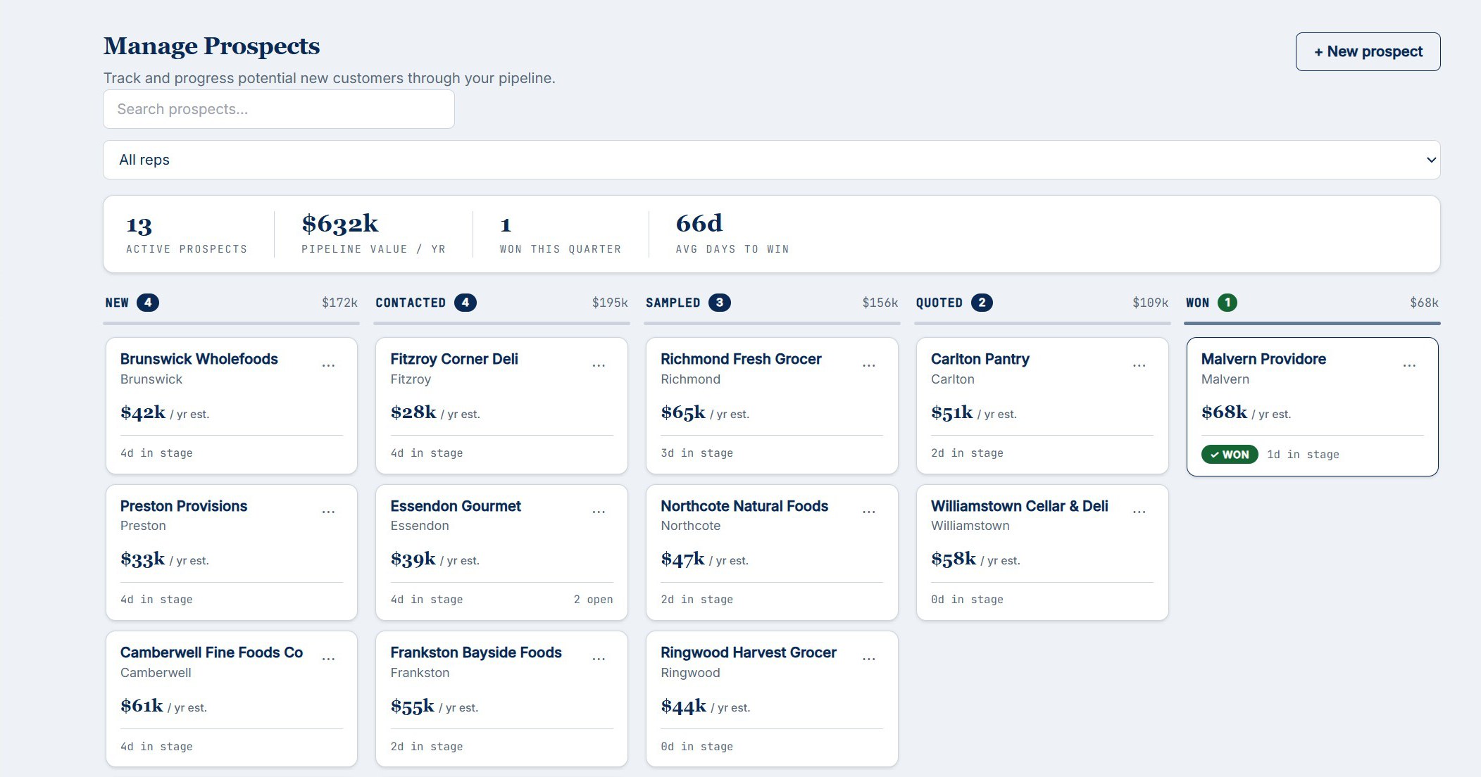The width and height of the screenshot is (1481, 777).
Task: Click the QUOTED count badge 2
Action: (982, 303)
